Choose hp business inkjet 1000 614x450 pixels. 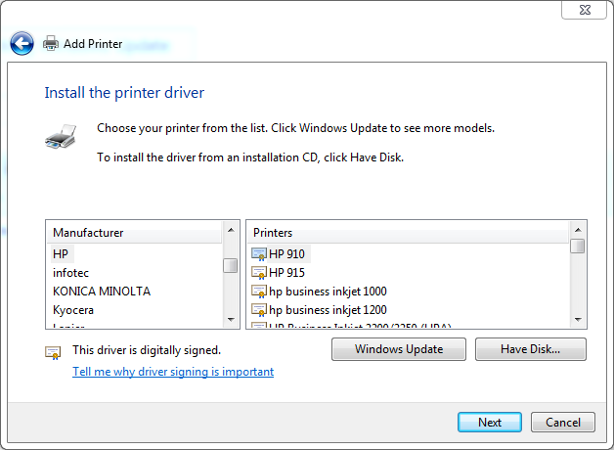coord(328,292)
